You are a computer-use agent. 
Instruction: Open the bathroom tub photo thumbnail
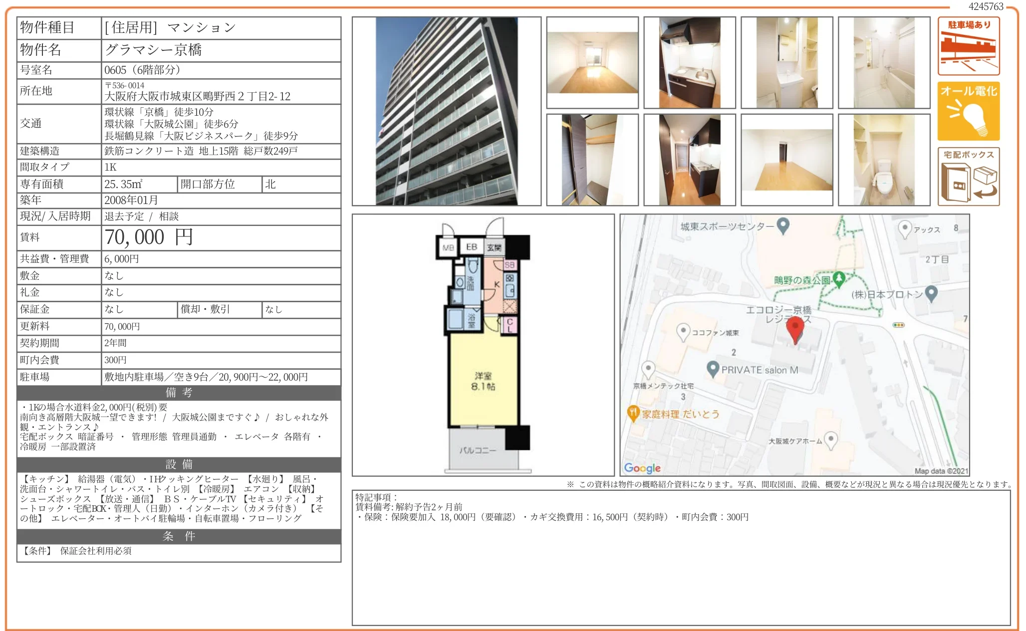click(884, 62)
